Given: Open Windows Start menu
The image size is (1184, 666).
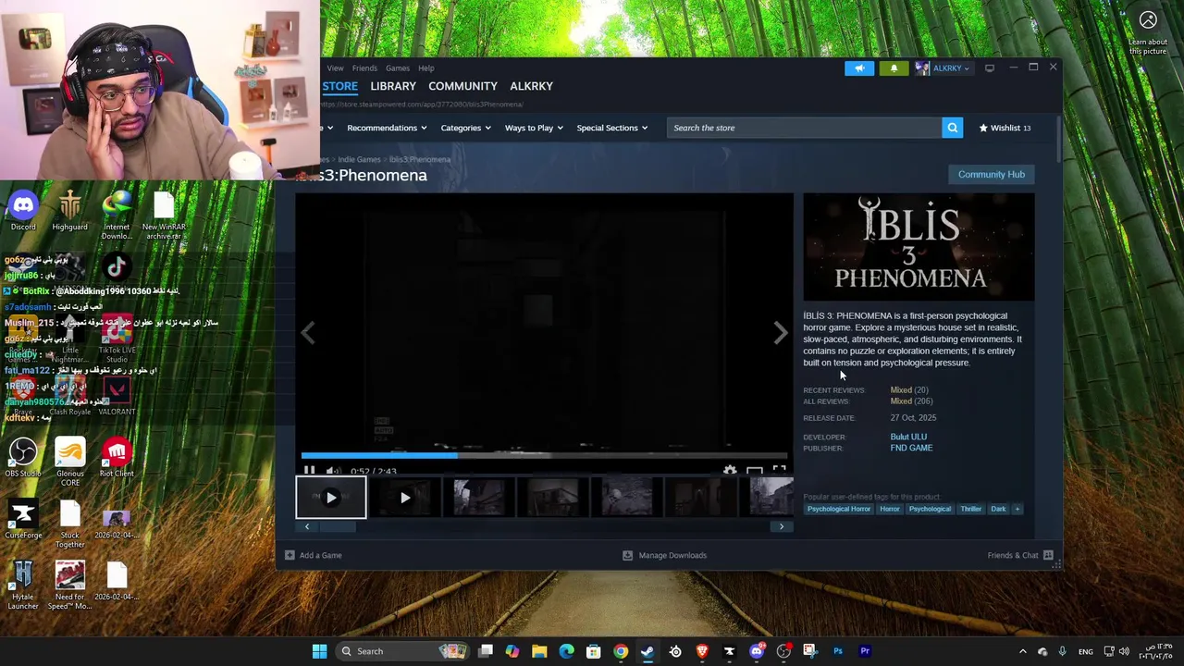Looking at the screenshot, I should [319, 651].
